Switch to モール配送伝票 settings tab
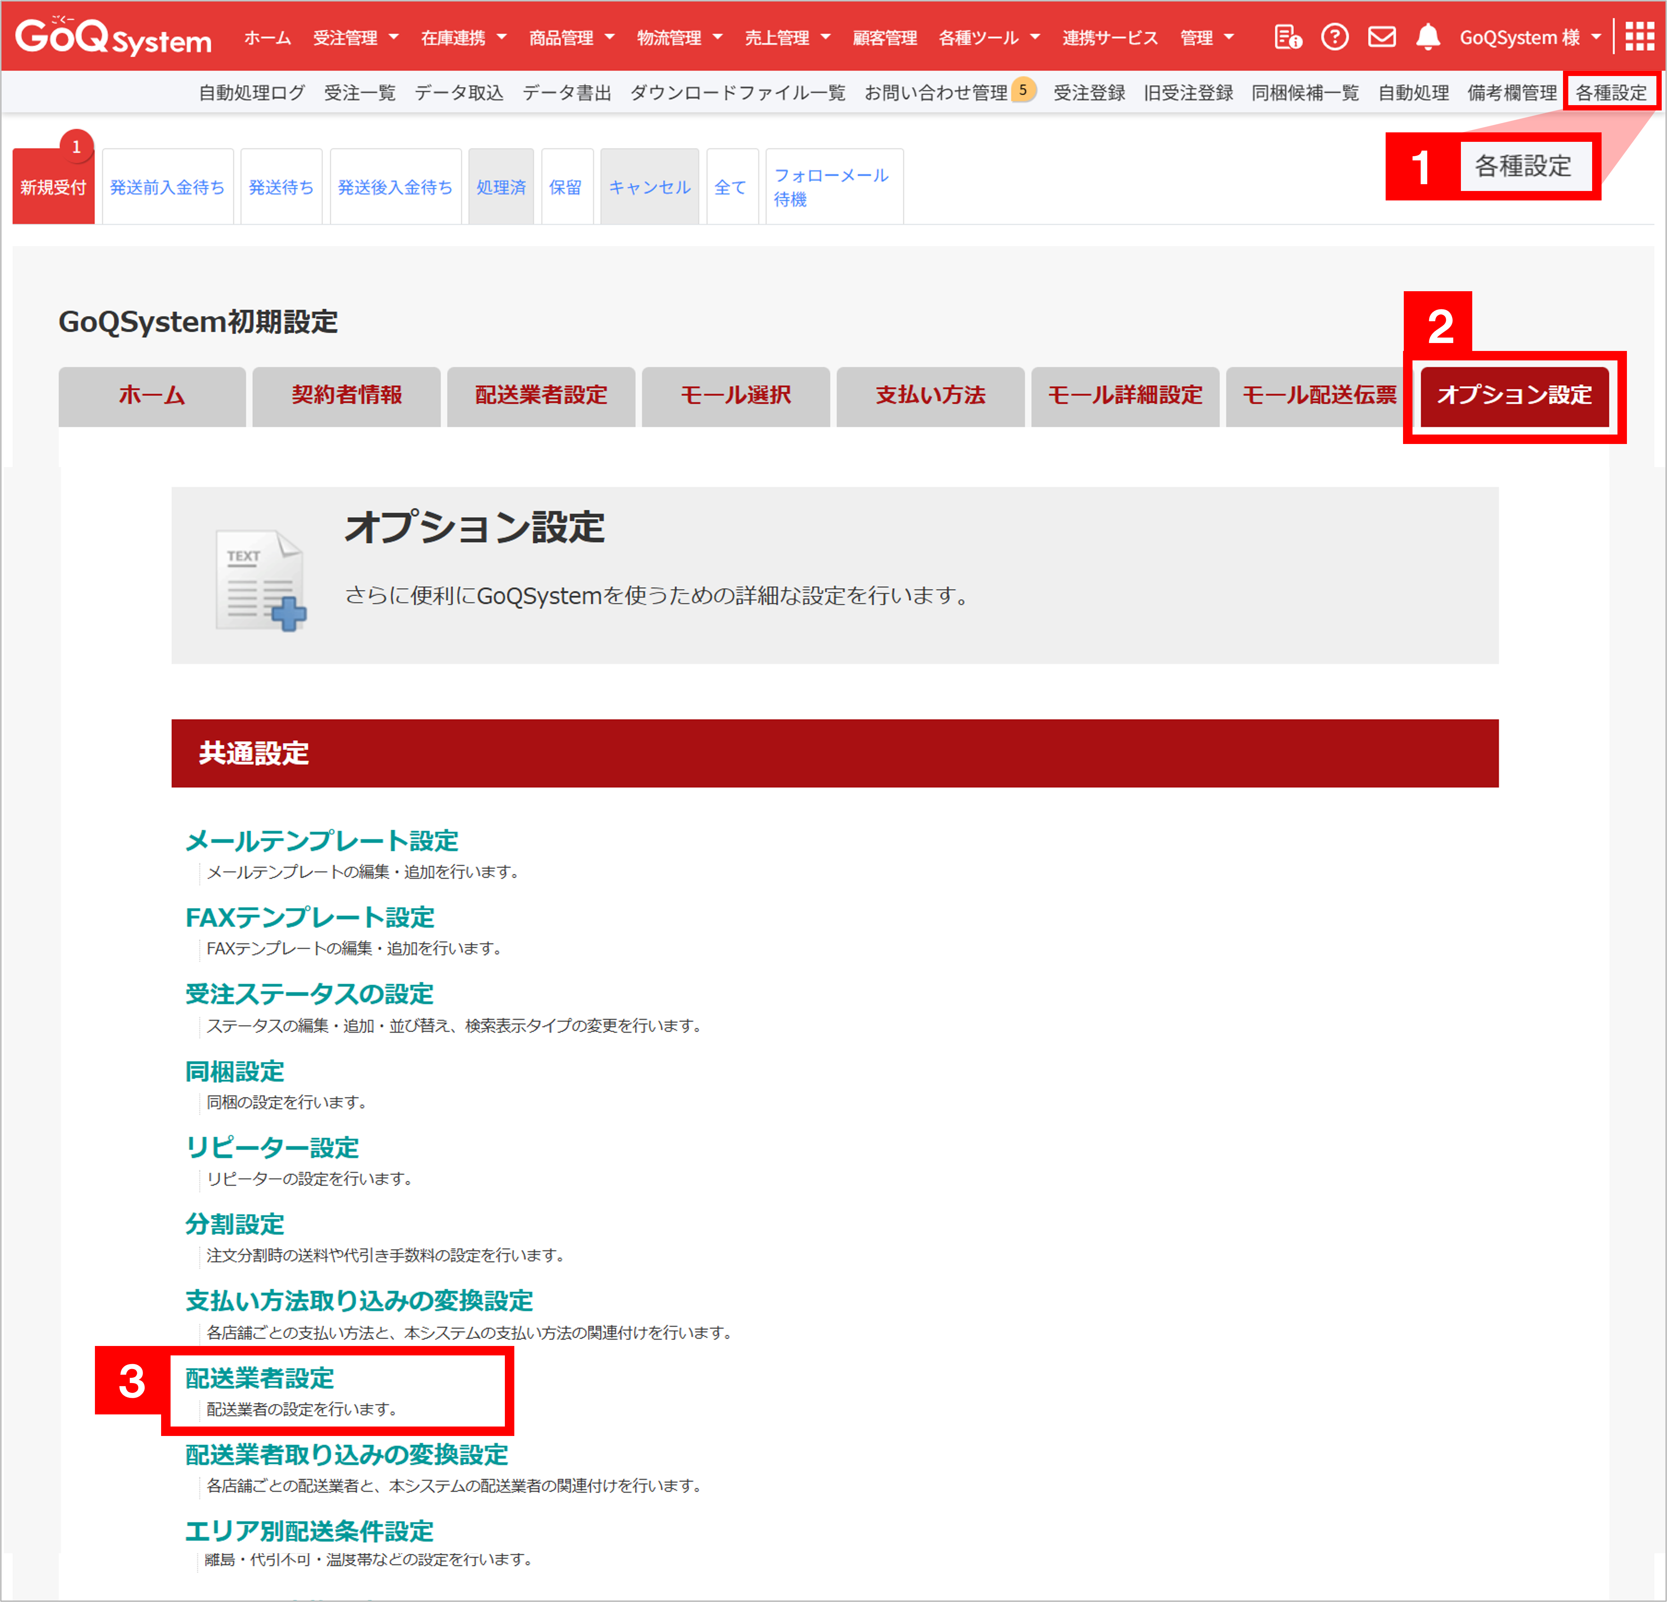Viewport: 1667px width, 1602px height. (1318, 396)
